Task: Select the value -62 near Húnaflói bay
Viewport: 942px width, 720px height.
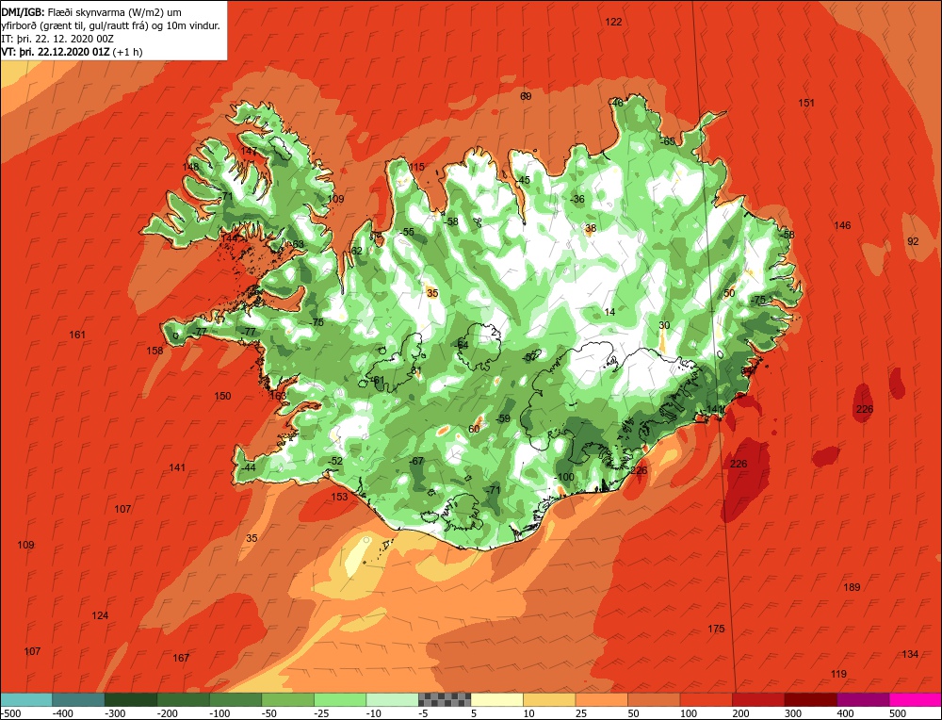Action: tap(355, 251)
